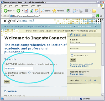
Task: Open the Tools menu
Action: (33, 5)
